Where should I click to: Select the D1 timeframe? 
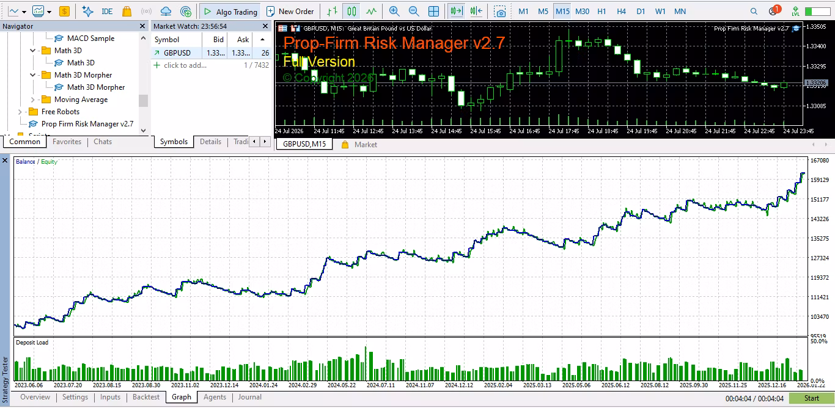click(x=641, y=11)
